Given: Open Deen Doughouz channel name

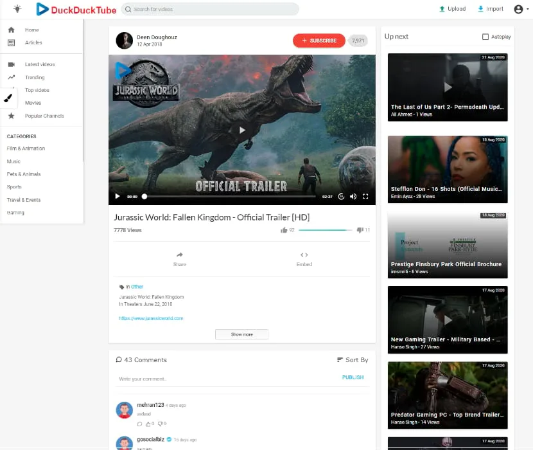Looking at the screenshot, I should 157,37.
